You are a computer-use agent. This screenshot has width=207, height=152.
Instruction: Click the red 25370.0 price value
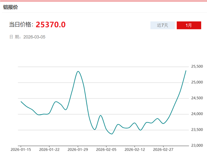(x=51, y=25)
